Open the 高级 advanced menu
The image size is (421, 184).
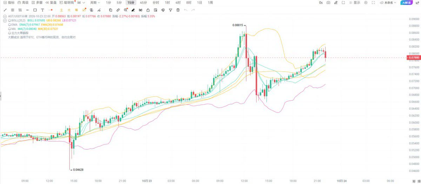(x=23, y=2)
